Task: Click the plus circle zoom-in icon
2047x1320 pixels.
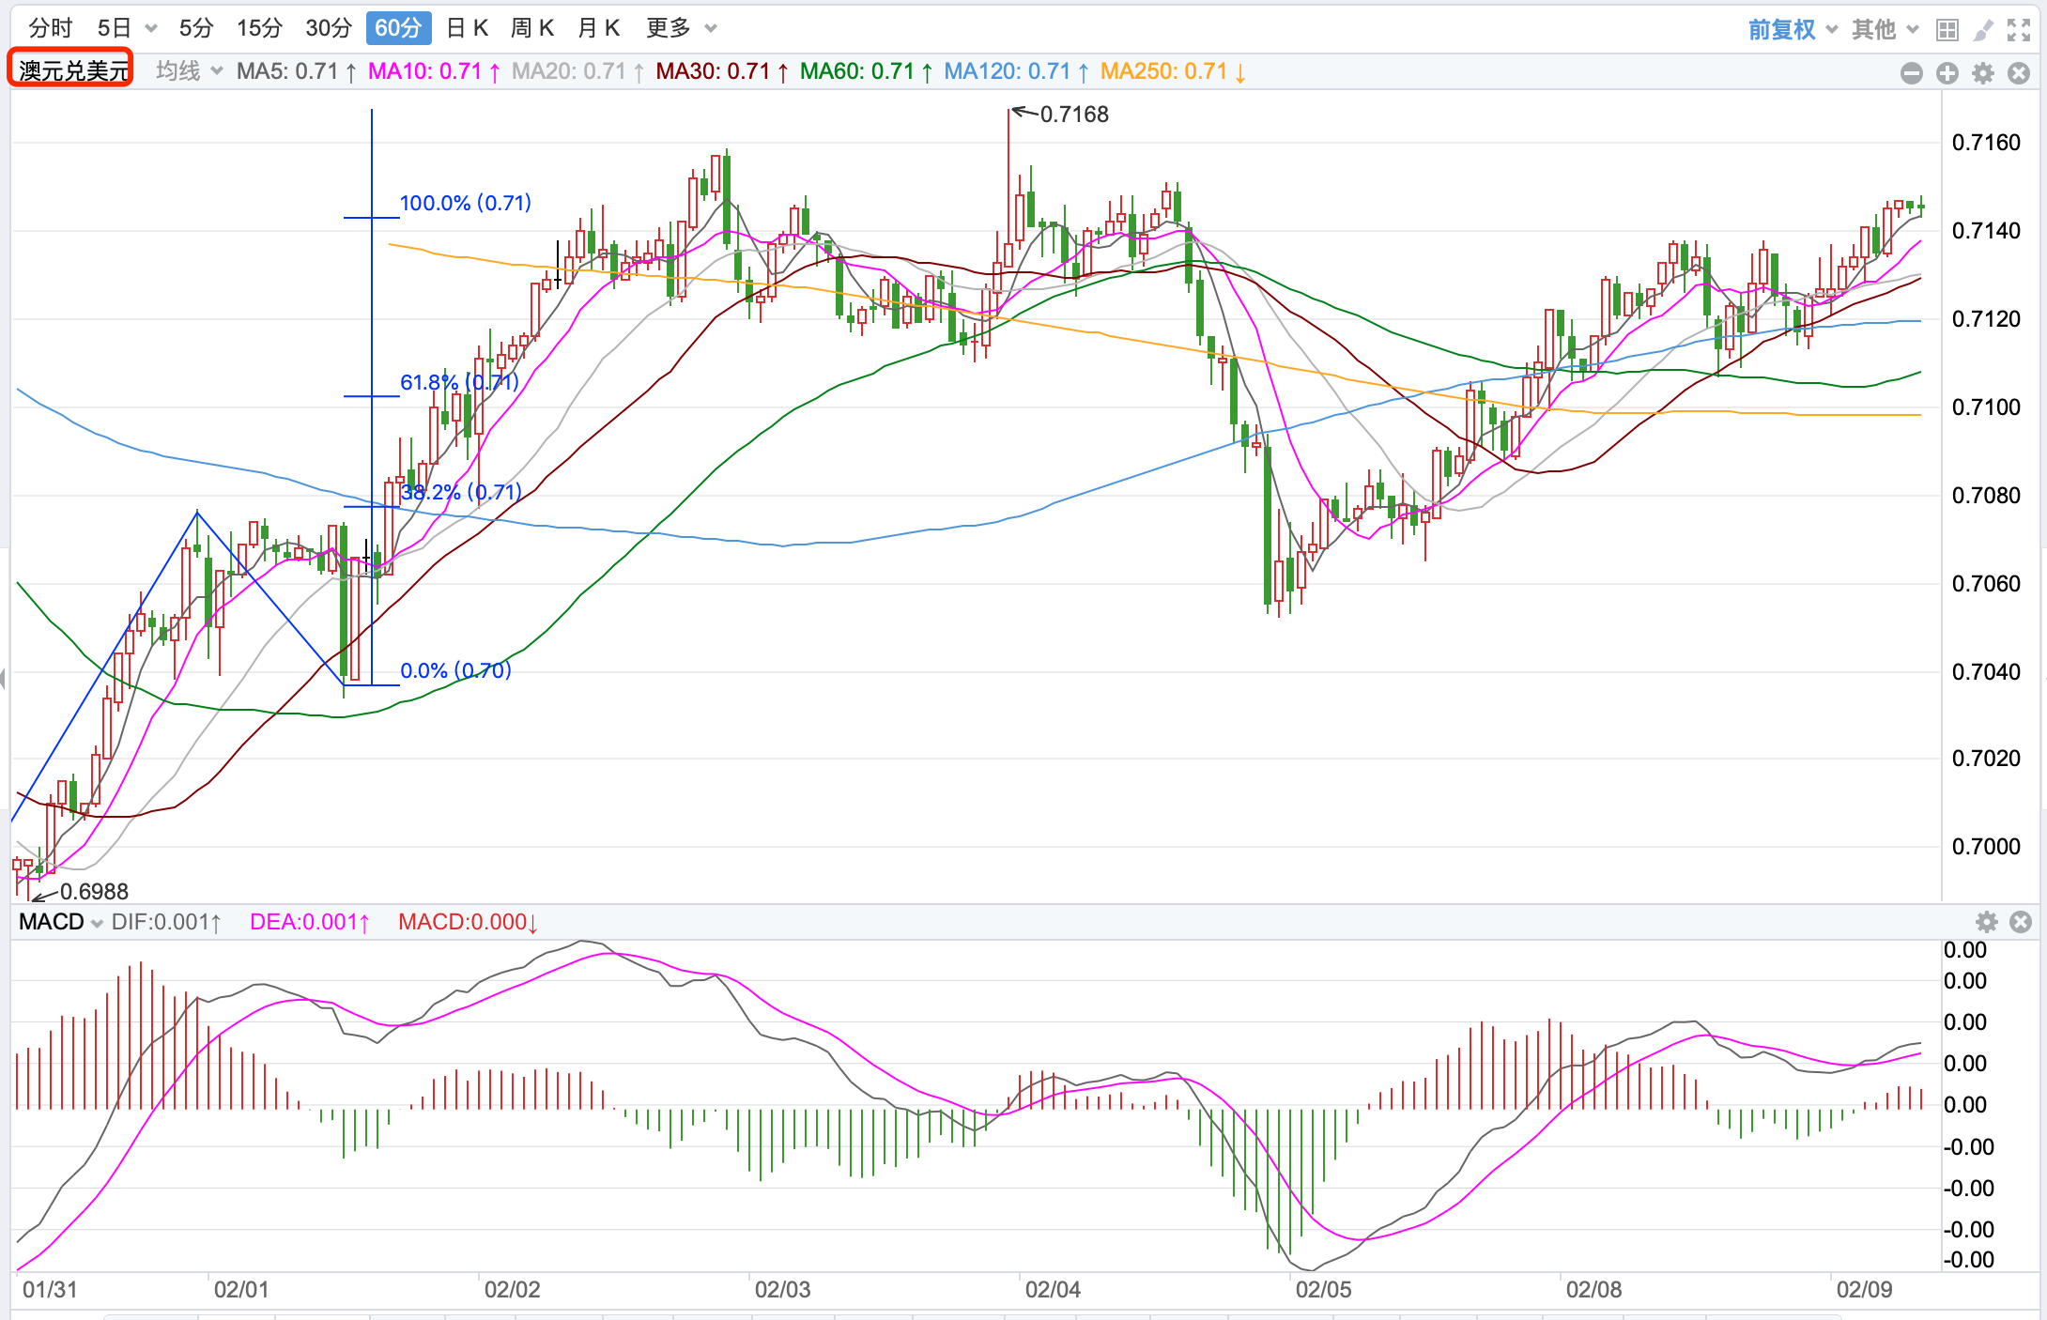Action: tap(1947, 73)
